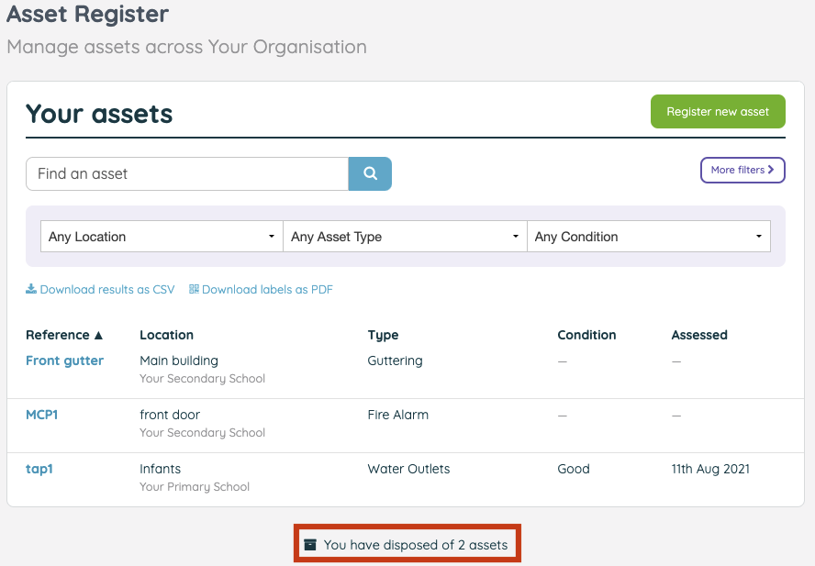Click the More filters button
This screenshot has height=566, width=815.
click(x=742, y=170)
